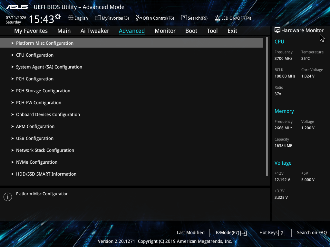The image size is (330, 247).
Task: Select English language label
Action: pos(81,18)
